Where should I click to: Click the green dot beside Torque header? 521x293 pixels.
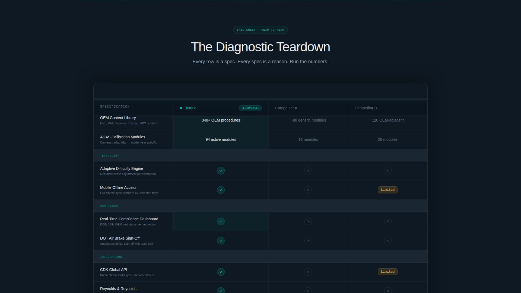[181, 108]
